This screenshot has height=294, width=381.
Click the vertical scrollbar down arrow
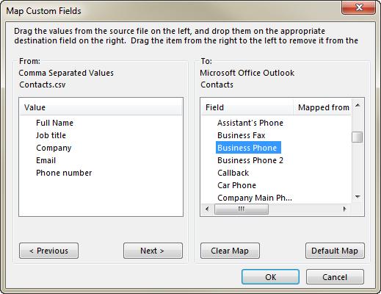pyautogui.click(x=358, y=197)
